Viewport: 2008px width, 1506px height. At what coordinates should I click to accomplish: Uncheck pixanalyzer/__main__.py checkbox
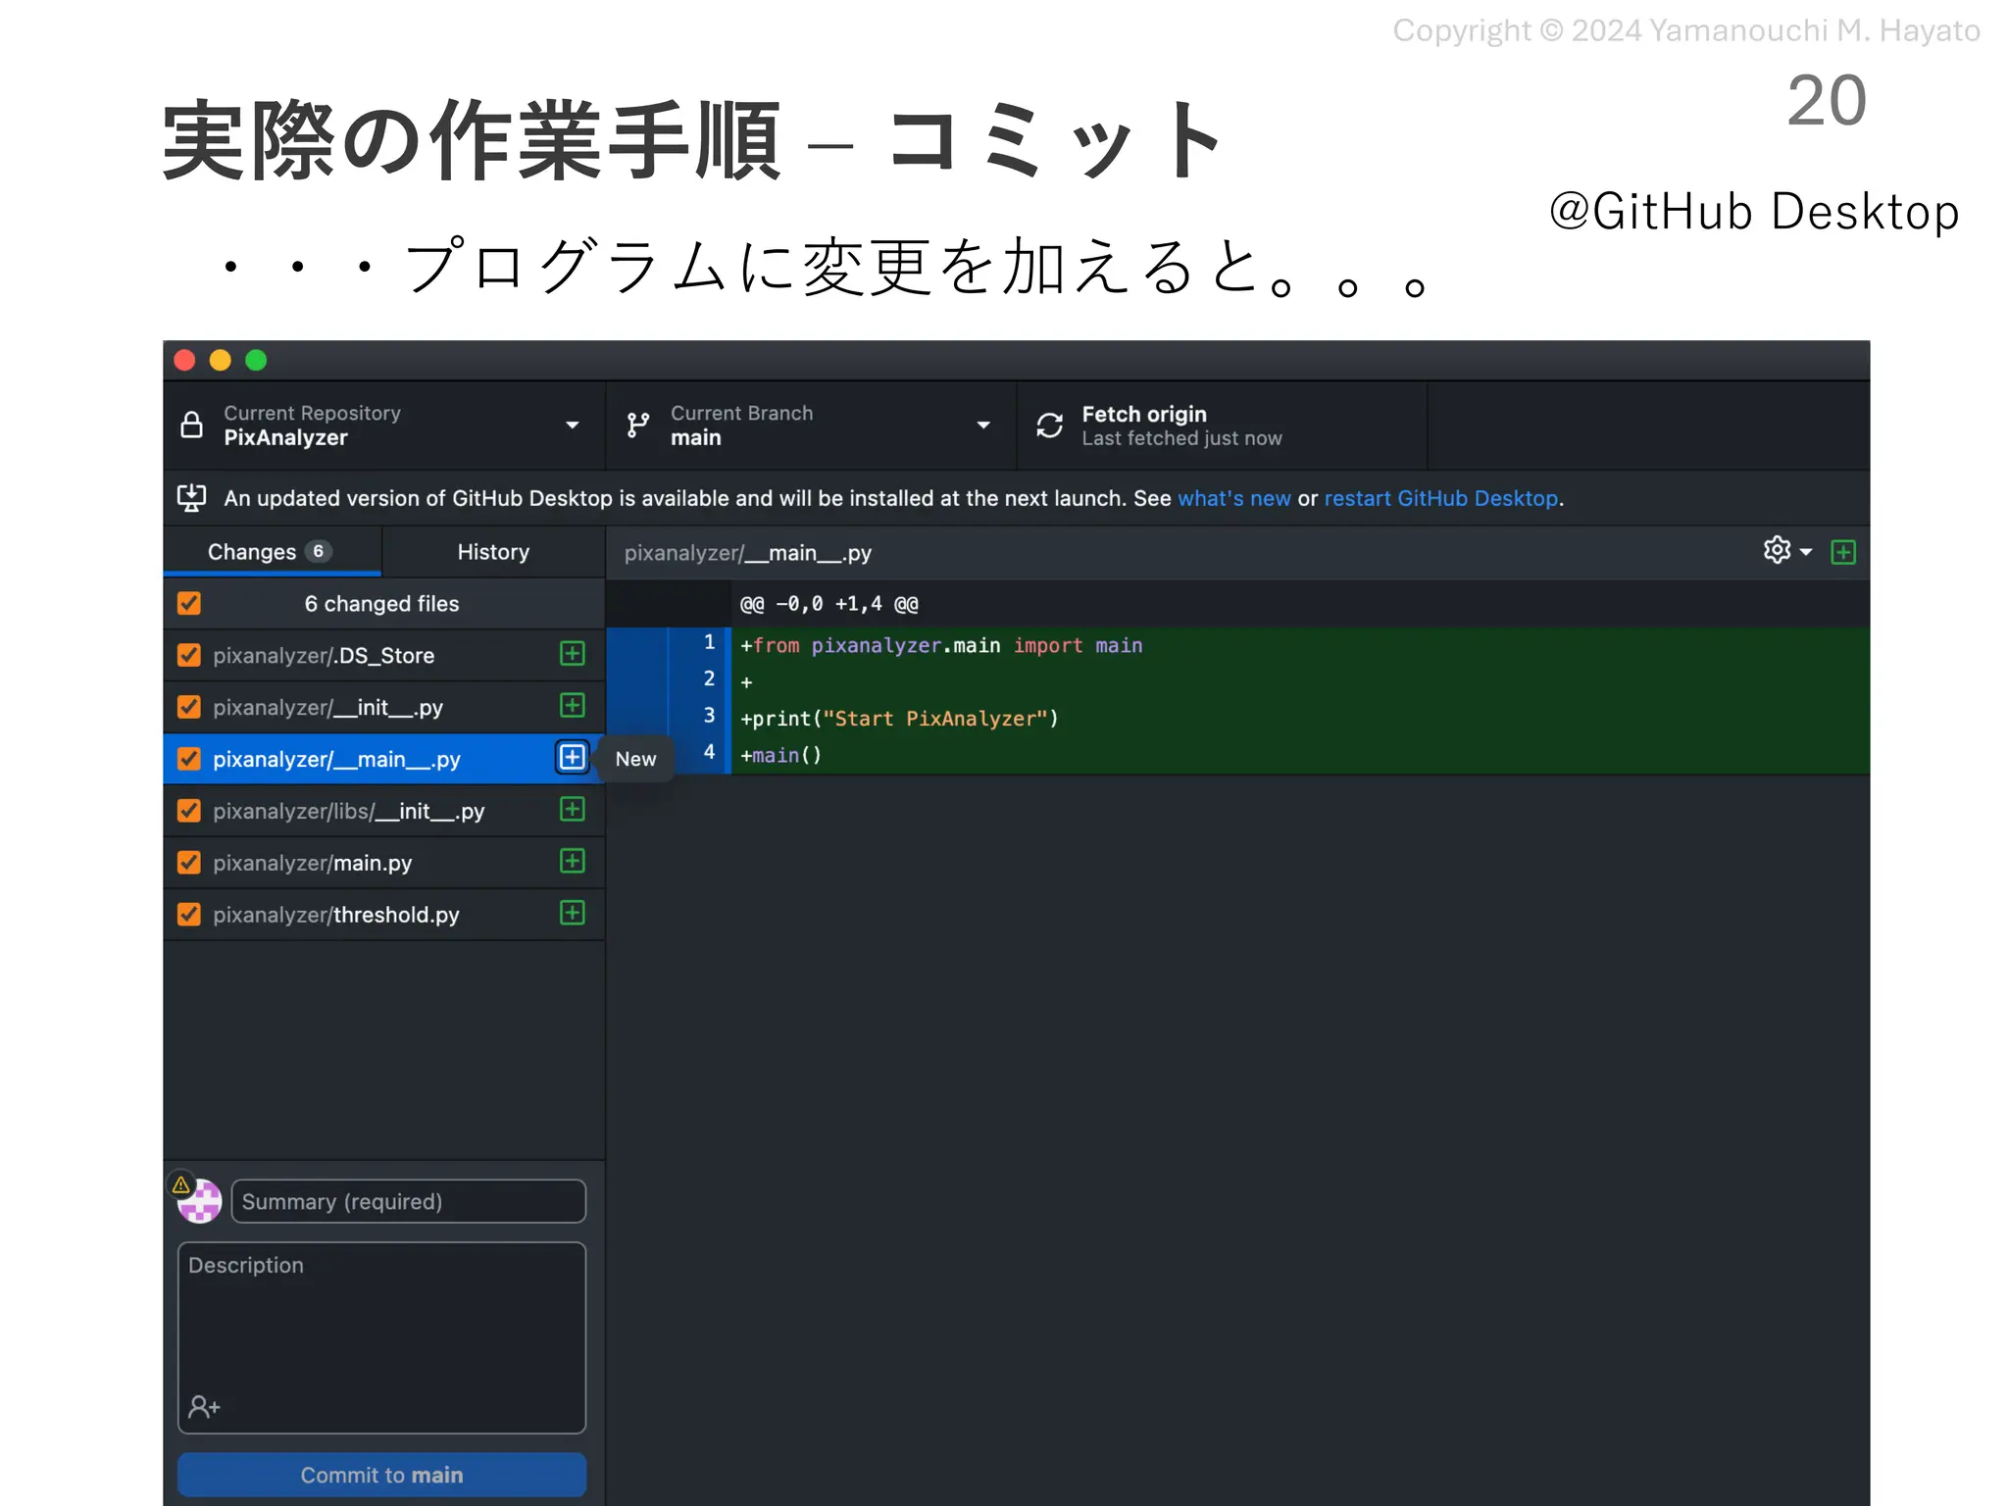click(189, 759)
